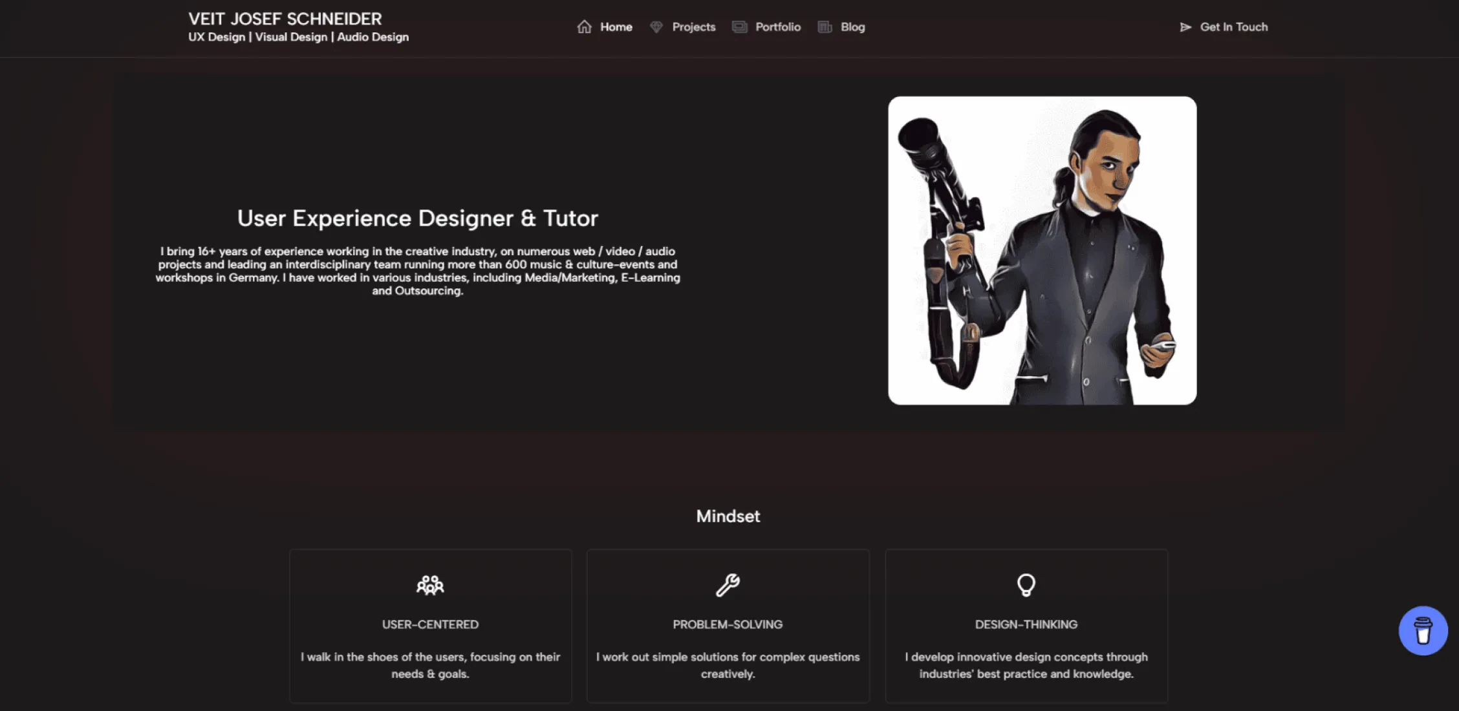This screenshot has width=1459, height=711.
Task: Click the Mindset section heading
Action: coord(728,516)
